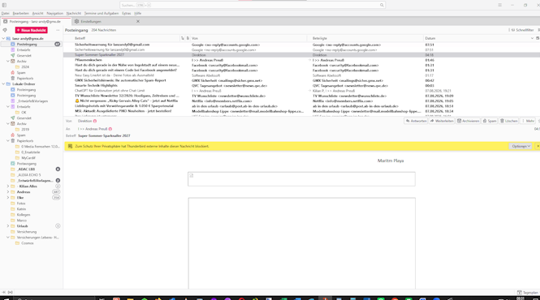Click the collapse-pane arrow icon in status bar
Screen dimensions: 540x300
pyautogui.click(x=4, y=293)
